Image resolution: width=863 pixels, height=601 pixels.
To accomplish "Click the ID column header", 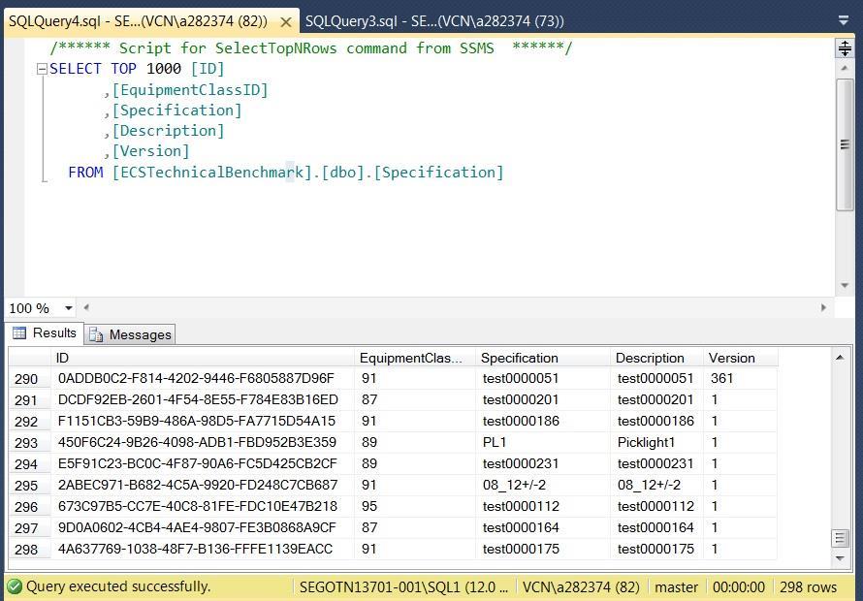I will (x=203, y=358).
